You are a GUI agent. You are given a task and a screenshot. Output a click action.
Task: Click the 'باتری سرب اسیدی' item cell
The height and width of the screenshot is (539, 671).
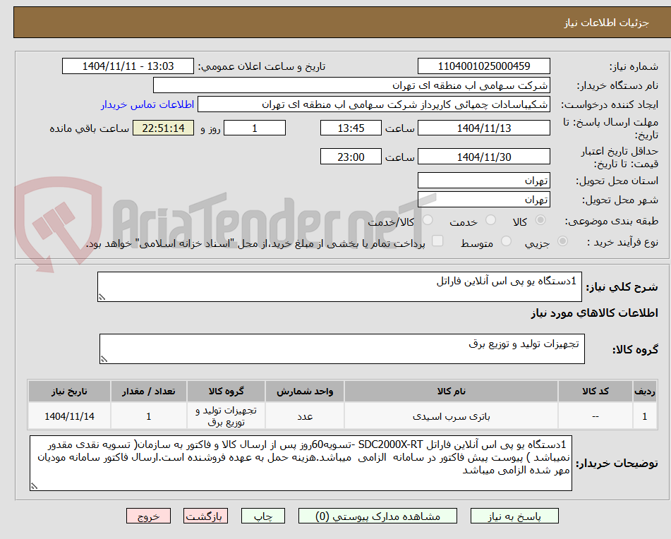pos(451,416)
